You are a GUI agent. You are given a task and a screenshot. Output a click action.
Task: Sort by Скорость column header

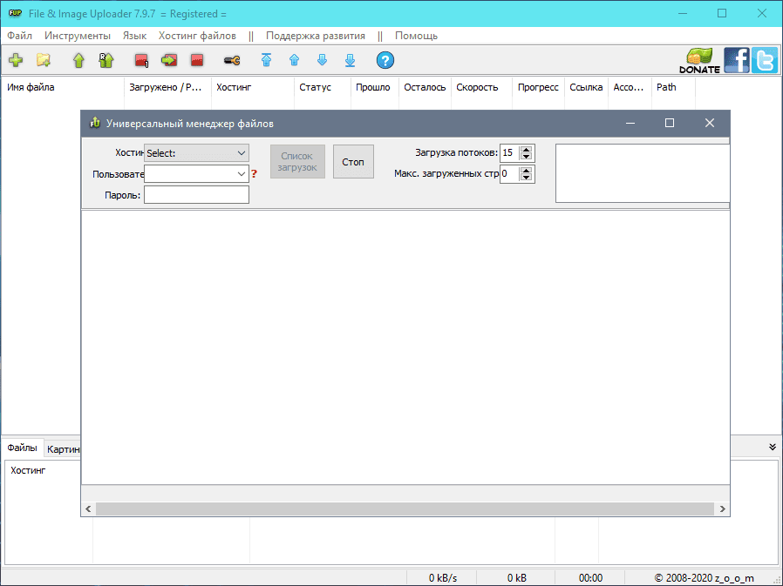pyautogui.click(x=482, y=87)
